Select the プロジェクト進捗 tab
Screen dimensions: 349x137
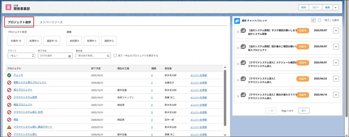(x=19, y=22)
